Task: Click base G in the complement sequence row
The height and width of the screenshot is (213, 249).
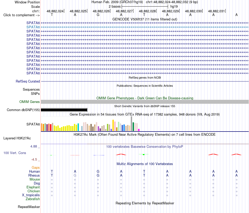Action: click(98, 15)
